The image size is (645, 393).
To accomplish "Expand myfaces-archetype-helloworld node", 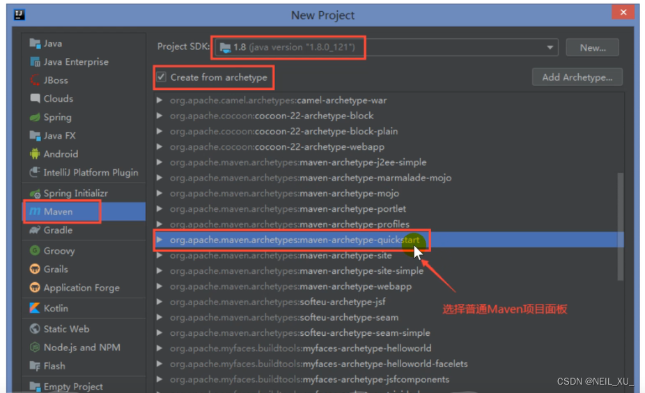I will click(x=160, y=348).
